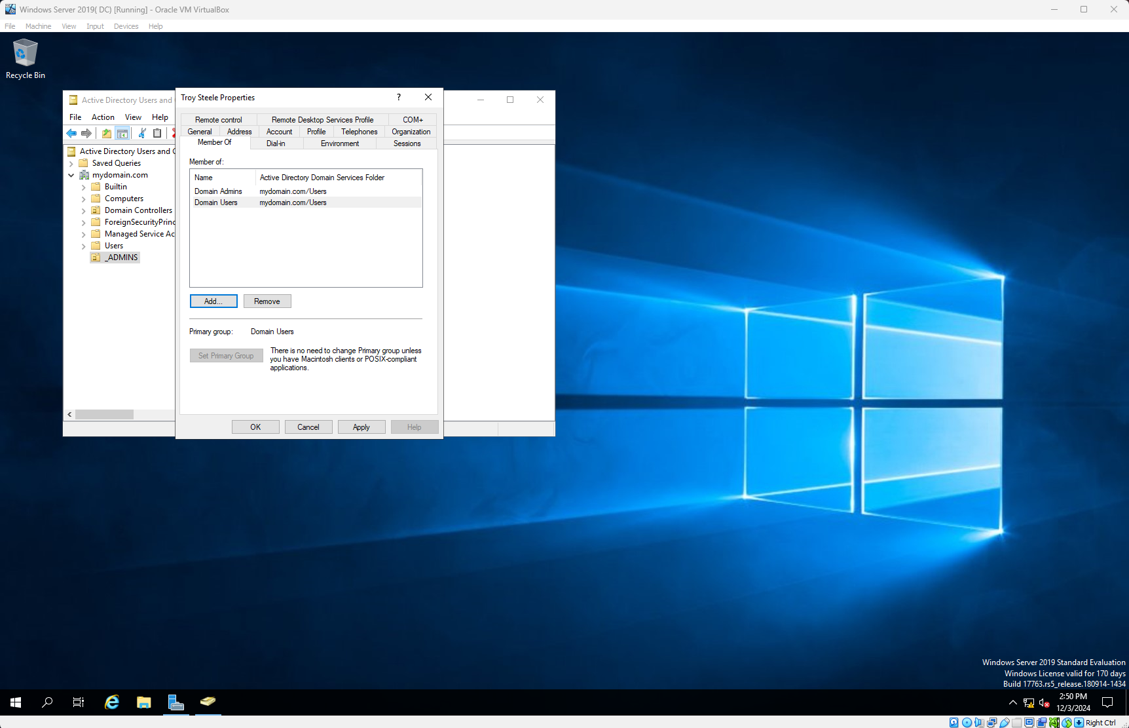Expand the Users container
This screenshot has width=1129, height=728.
pyautogui.click(x=84, y=246)
